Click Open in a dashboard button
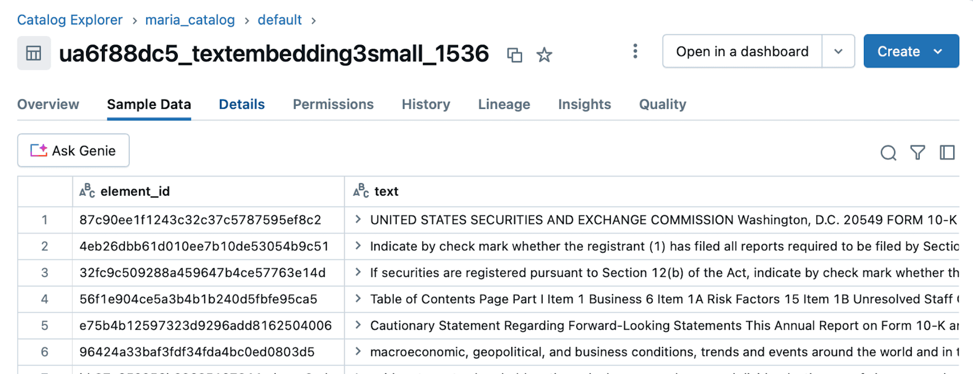973x374 pixels. point(742,51)
